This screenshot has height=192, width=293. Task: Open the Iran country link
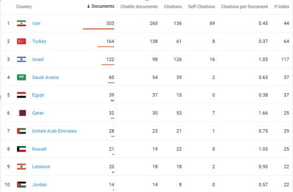coord(36,24)
